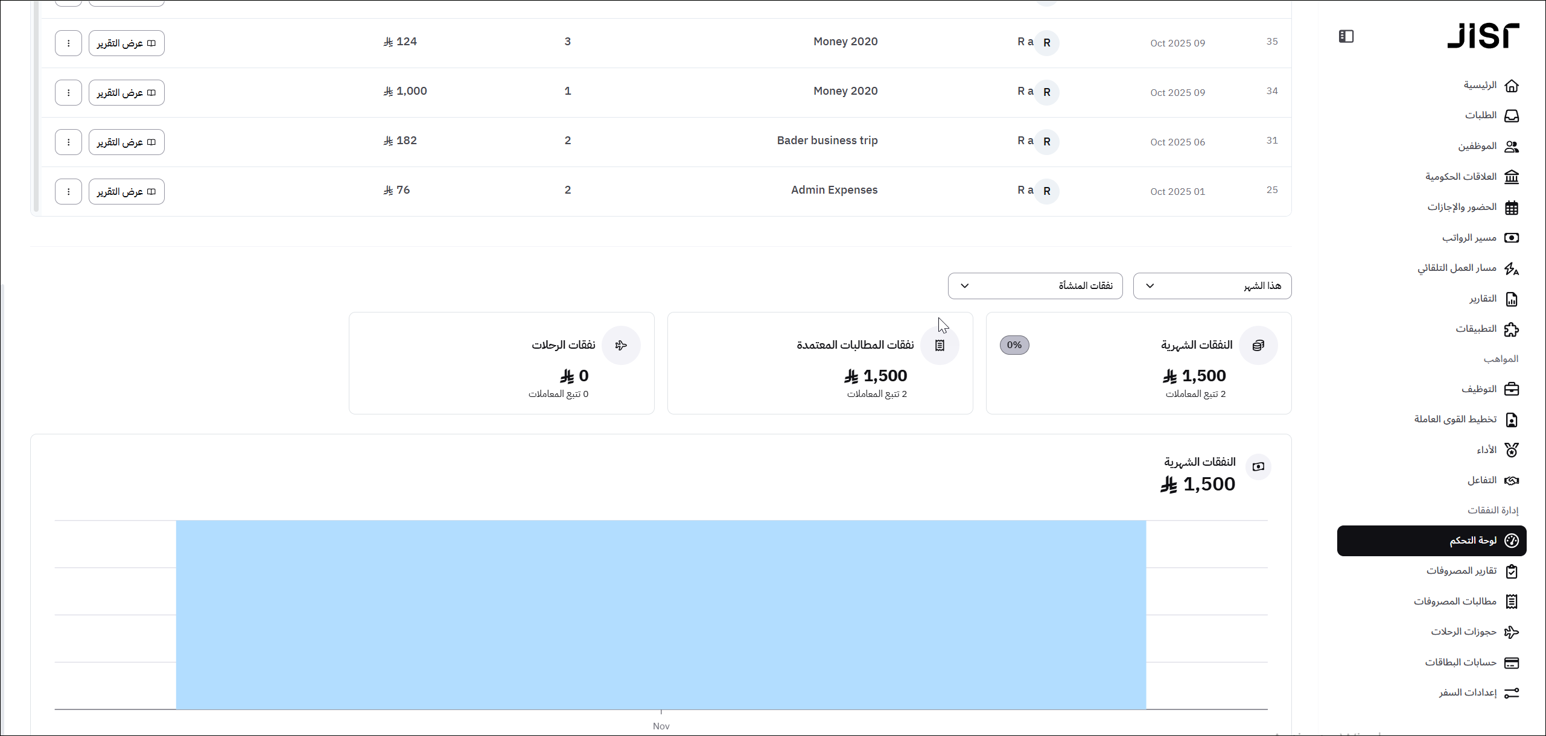Viewport: 1546px width, 736px height.
Task: Expand the 'نفقات المنشأة' dropdown
Action: (x=1035, y=286)
